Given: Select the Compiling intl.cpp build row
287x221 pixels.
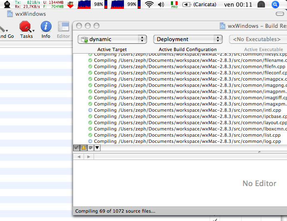Looking at the screenshot, I should pos(187,110).
